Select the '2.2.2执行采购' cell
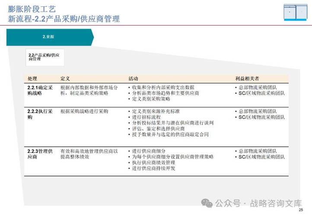The image size is (312, 216). pos(40,114)
